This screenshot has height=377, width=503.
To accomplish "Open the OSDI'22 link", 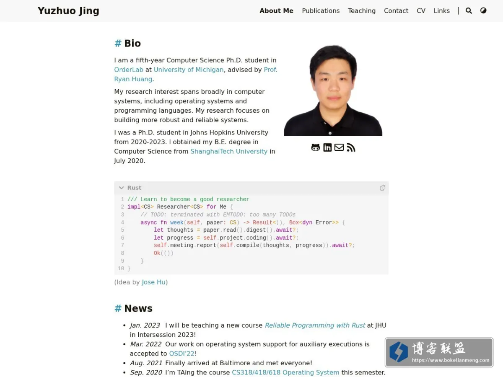I will 182,354.
